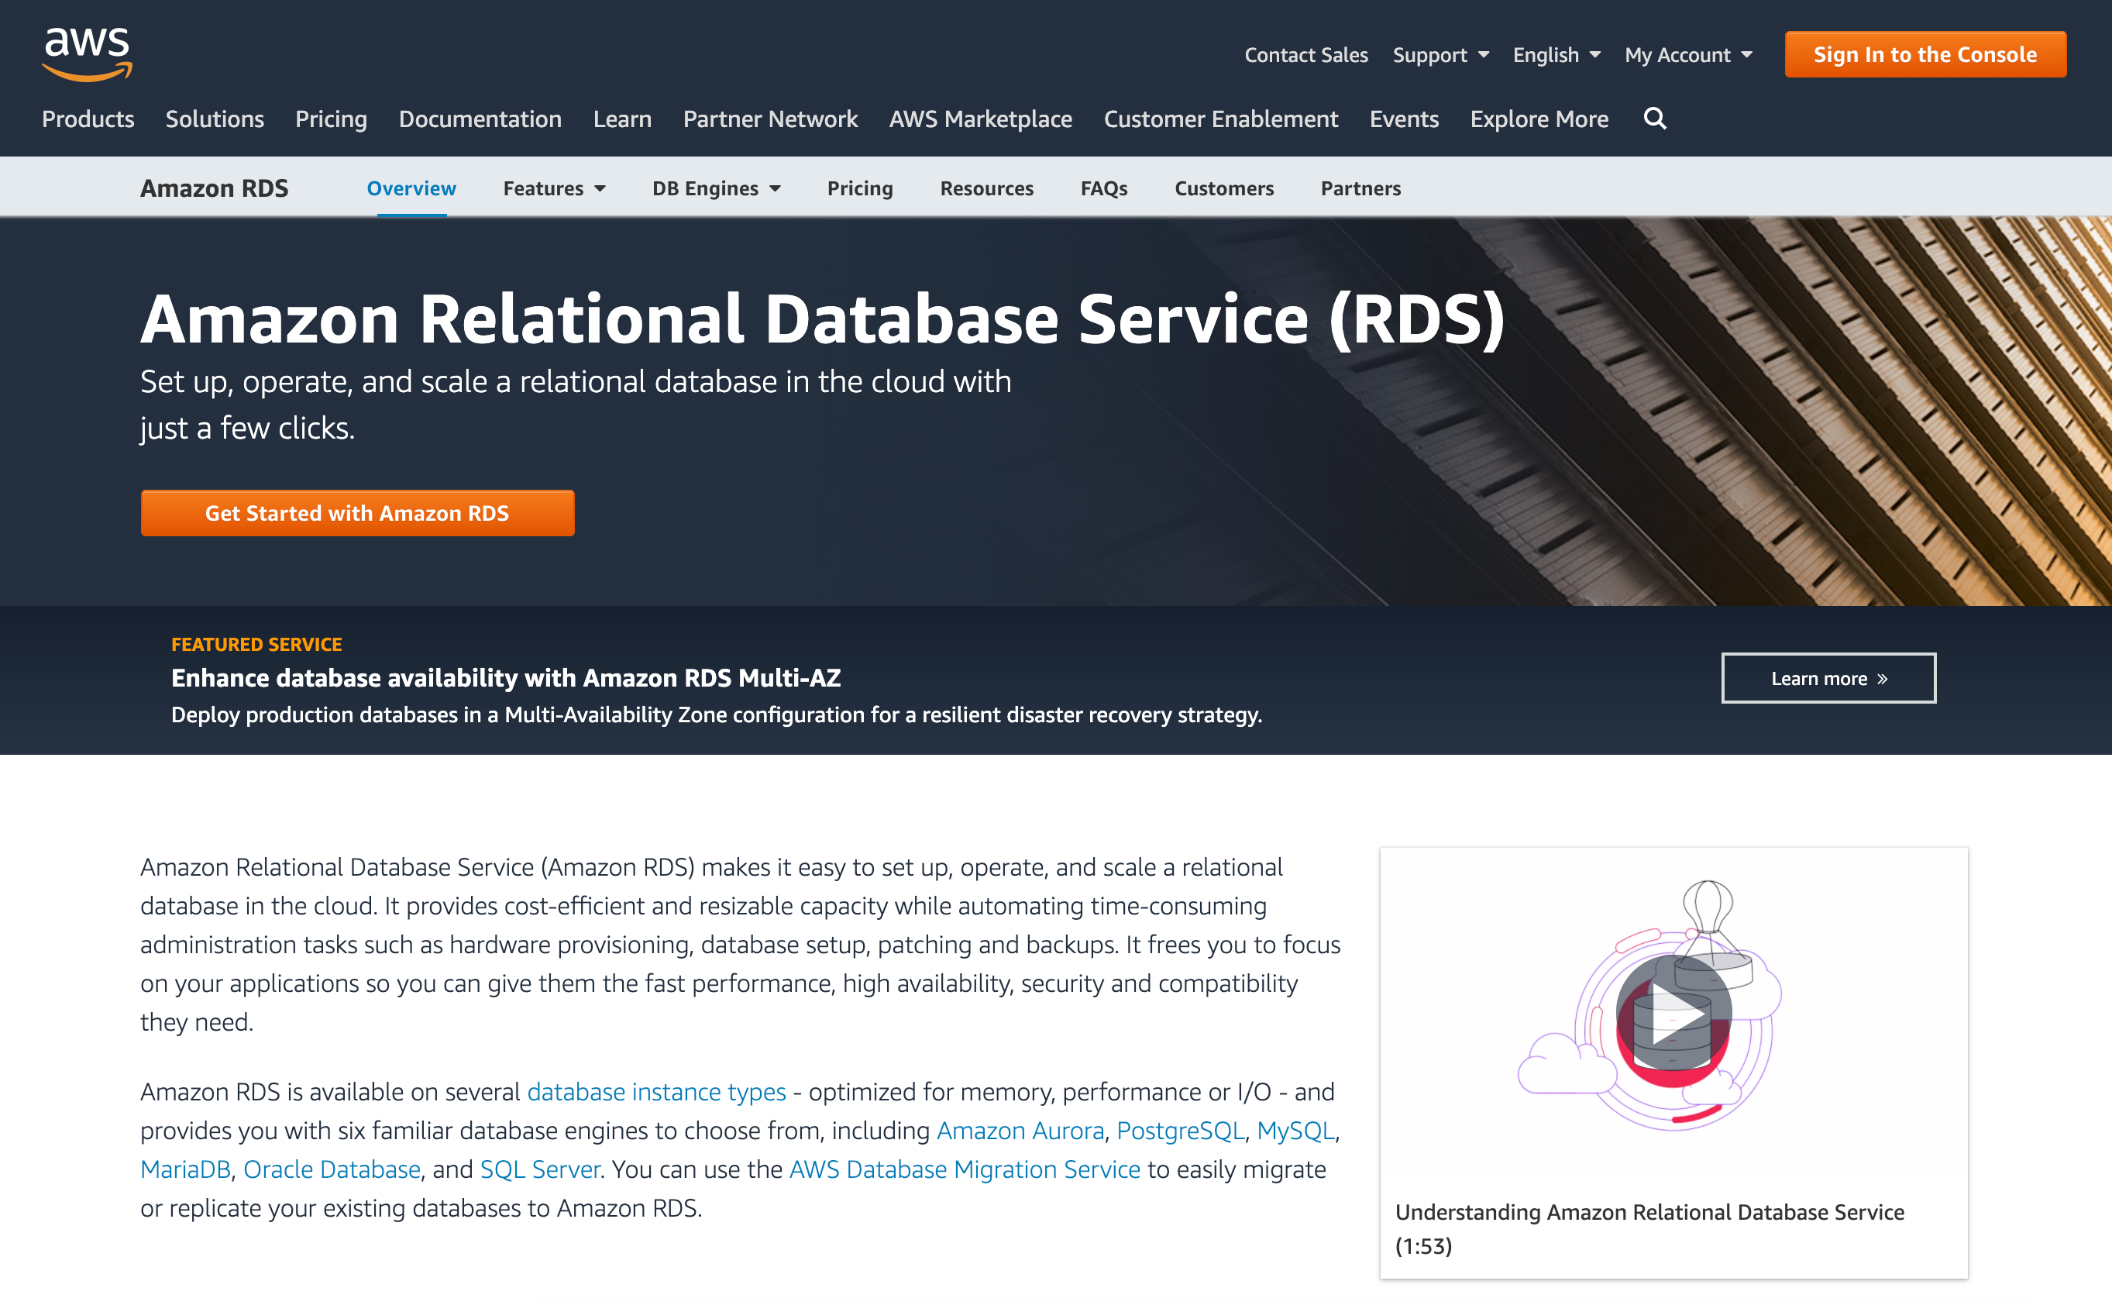Click the AWS Database Migration Service link
2112x1305 pixels.
pyautogui.click(x=964, y=1169)
